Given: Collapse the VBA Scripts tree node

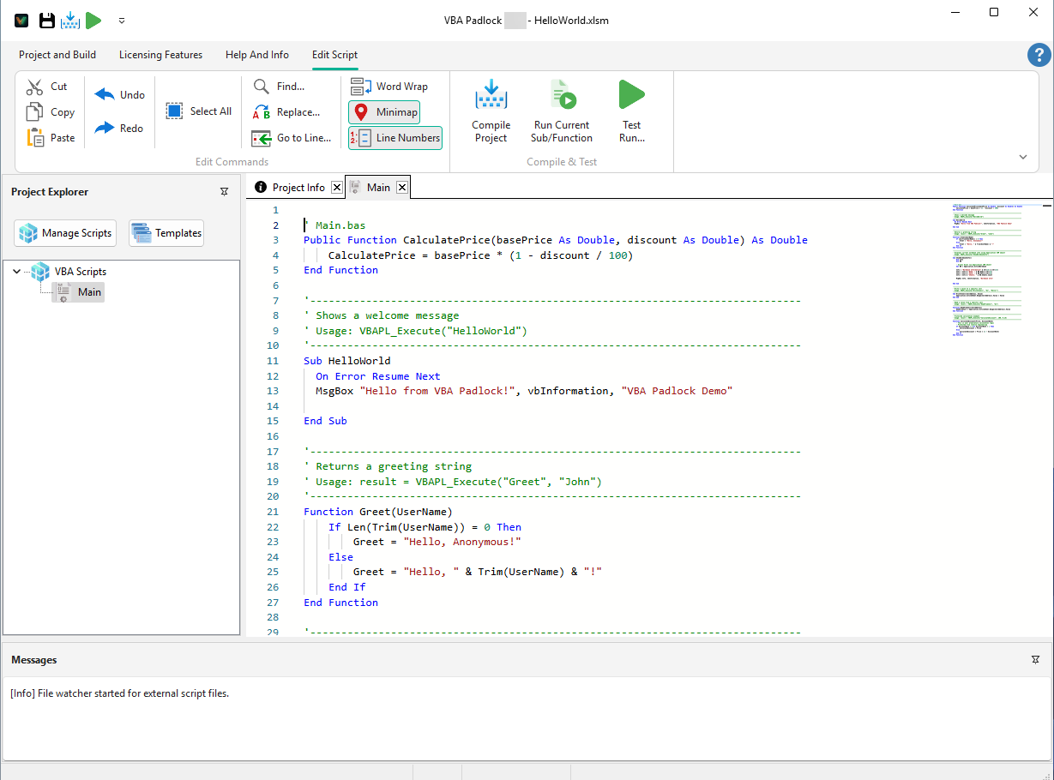Looking at the screenshot, I should point(17,271).
